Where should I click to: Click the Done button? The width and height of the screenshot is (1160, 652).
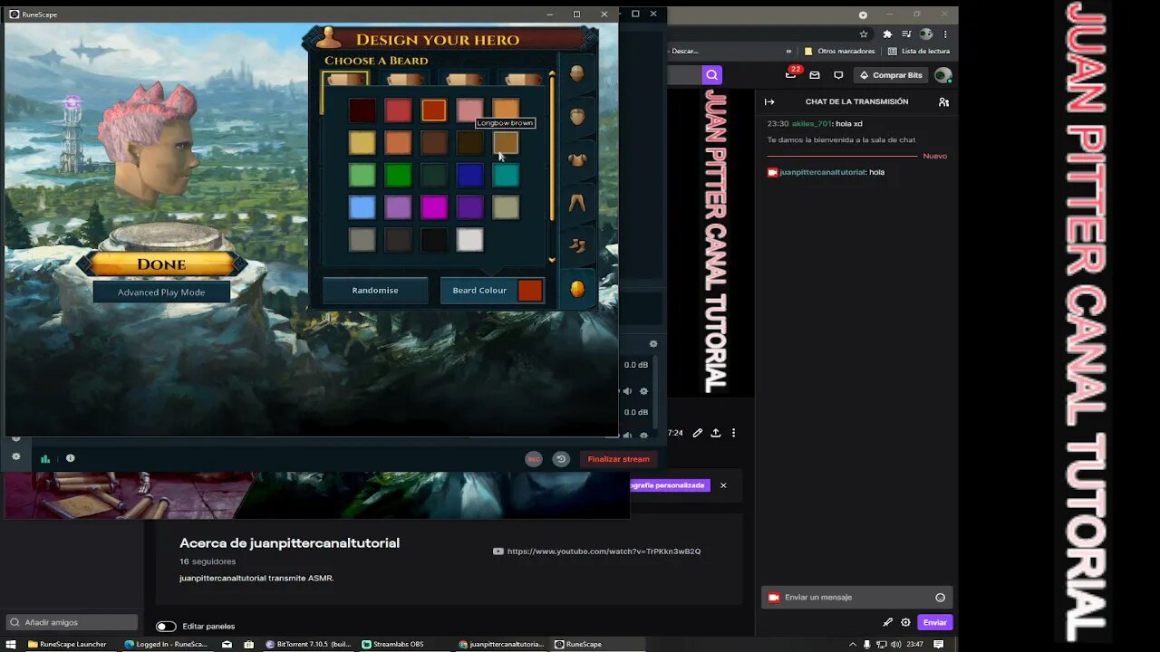[x=161, y=264]
